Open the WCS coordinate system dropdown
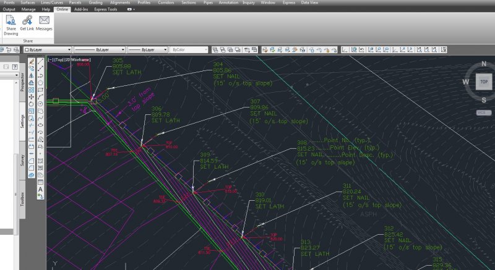495x270 pixels. pyautogui.click(x=484, y=112)
